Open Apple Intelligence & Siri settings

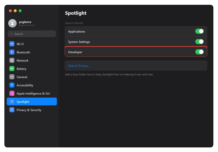(32, 93)
